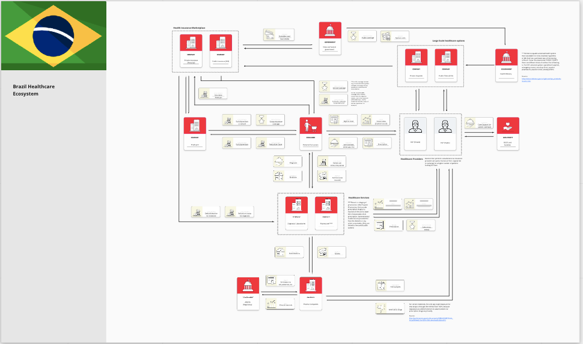This screenshot has height=344, width=583.
Task: Select the Pharma Companies card
Action: [x=311, y=294]
